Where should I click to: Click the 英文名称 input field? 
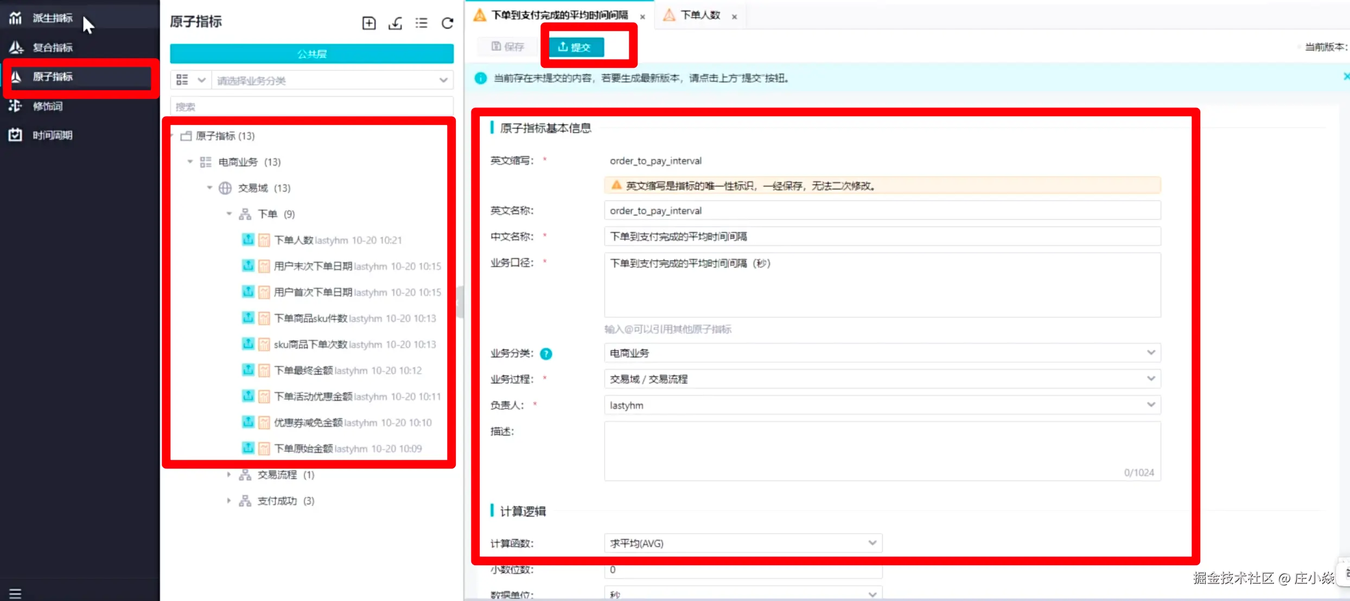pyautogui.click(x=882, y=211)
